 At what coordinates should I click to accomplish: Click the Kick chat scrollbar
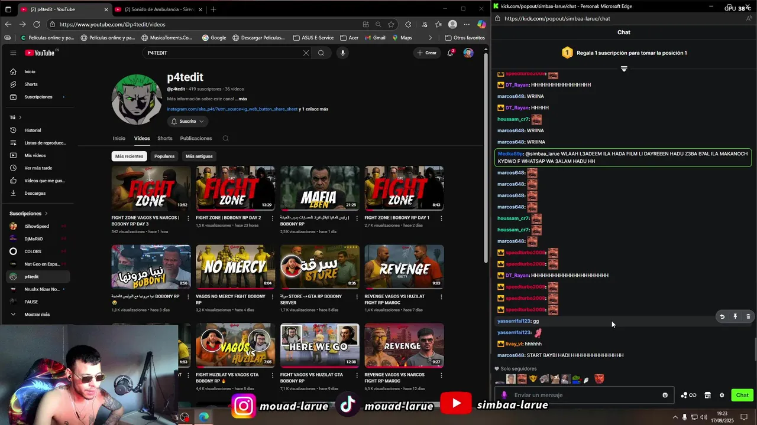(x=755, y=349)
